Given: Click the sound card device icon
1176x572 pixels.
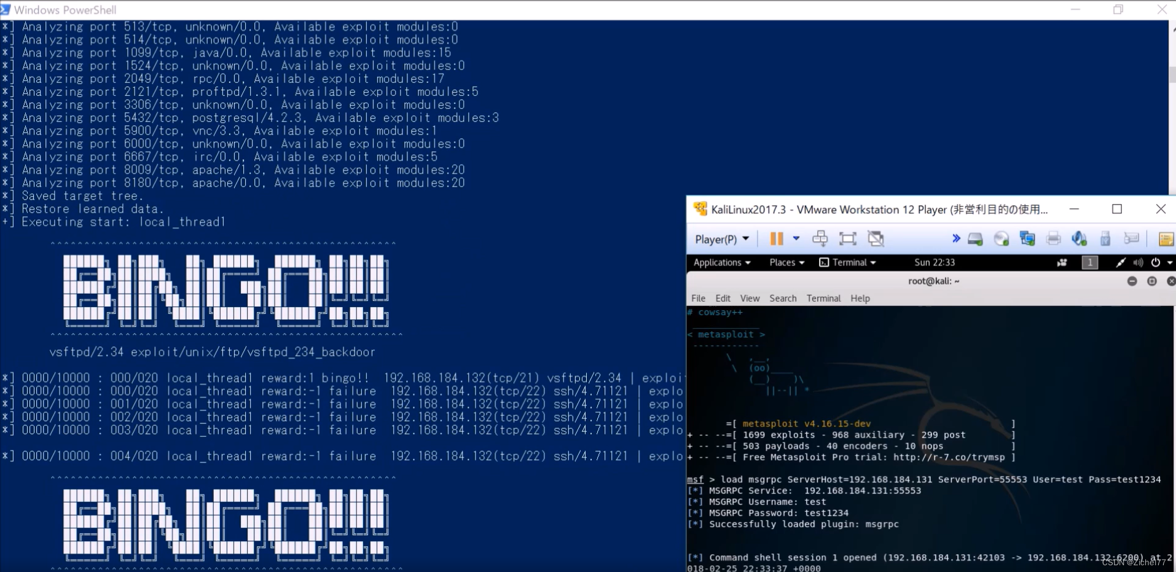Looking at the screenshot, I should click(1080, 239).
